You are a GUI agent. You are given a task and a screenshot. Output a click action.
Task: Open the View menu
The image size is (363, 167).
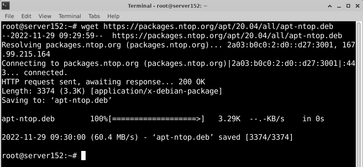point(45,16)
